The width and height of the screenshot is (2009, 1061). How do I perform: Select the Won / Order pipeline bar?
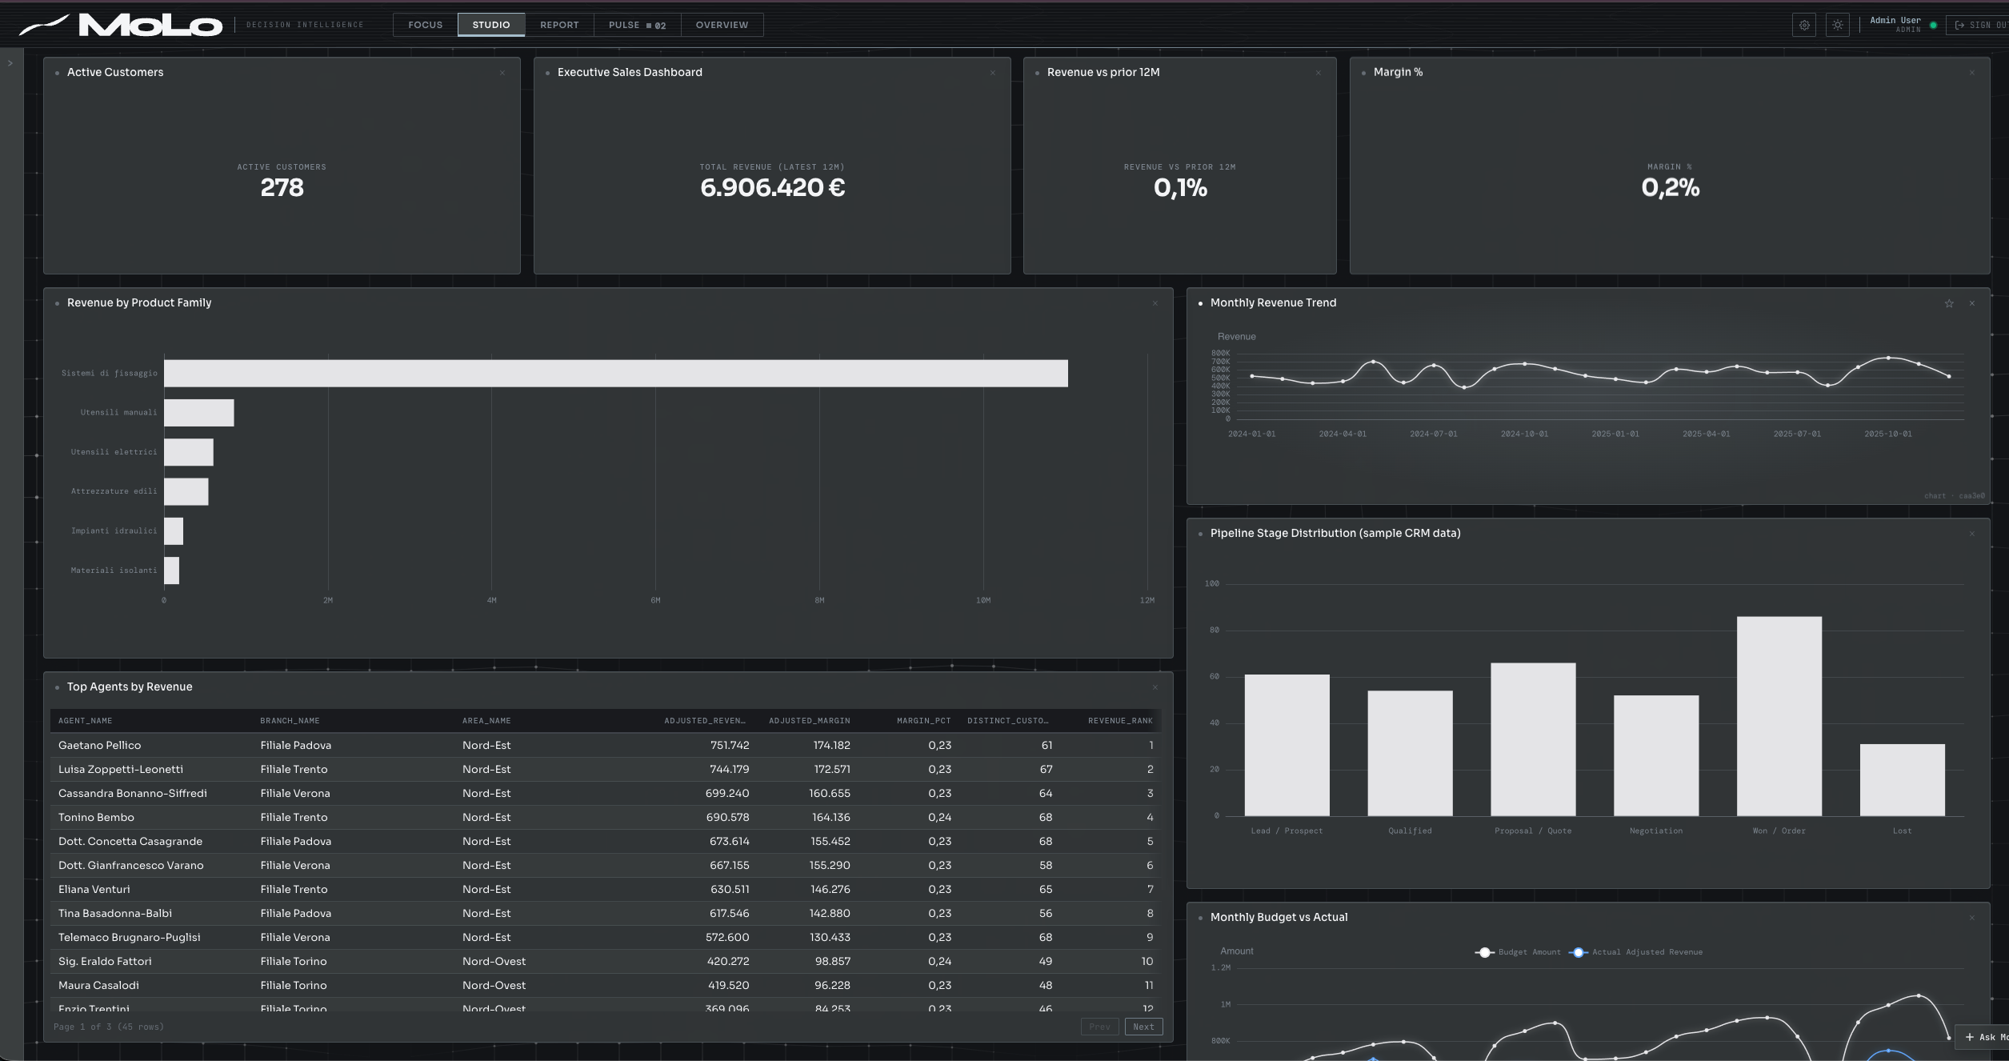(x=1779, y=716)
